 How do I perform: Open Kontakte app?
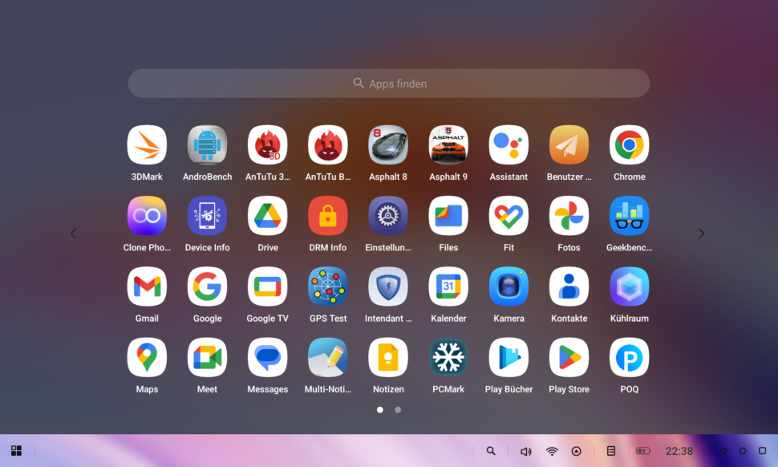(x=569, y=286)
